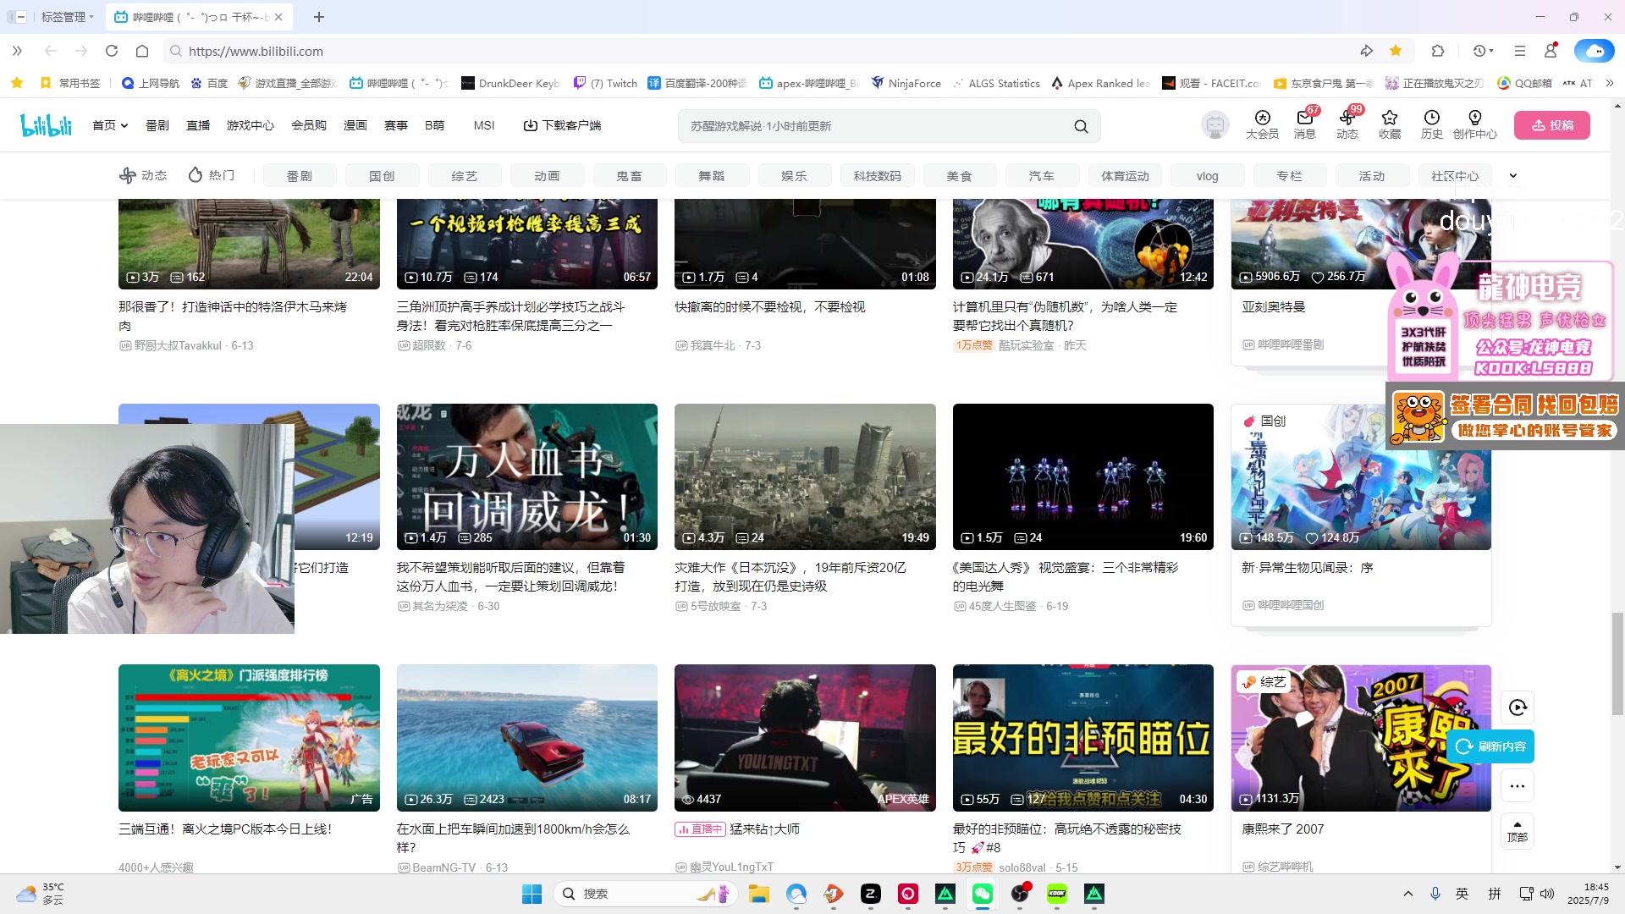Click the 顶部 back-to-top button
Image resolution: width=1625 pixels, height=914 pixels.
tap(1518, 831)
